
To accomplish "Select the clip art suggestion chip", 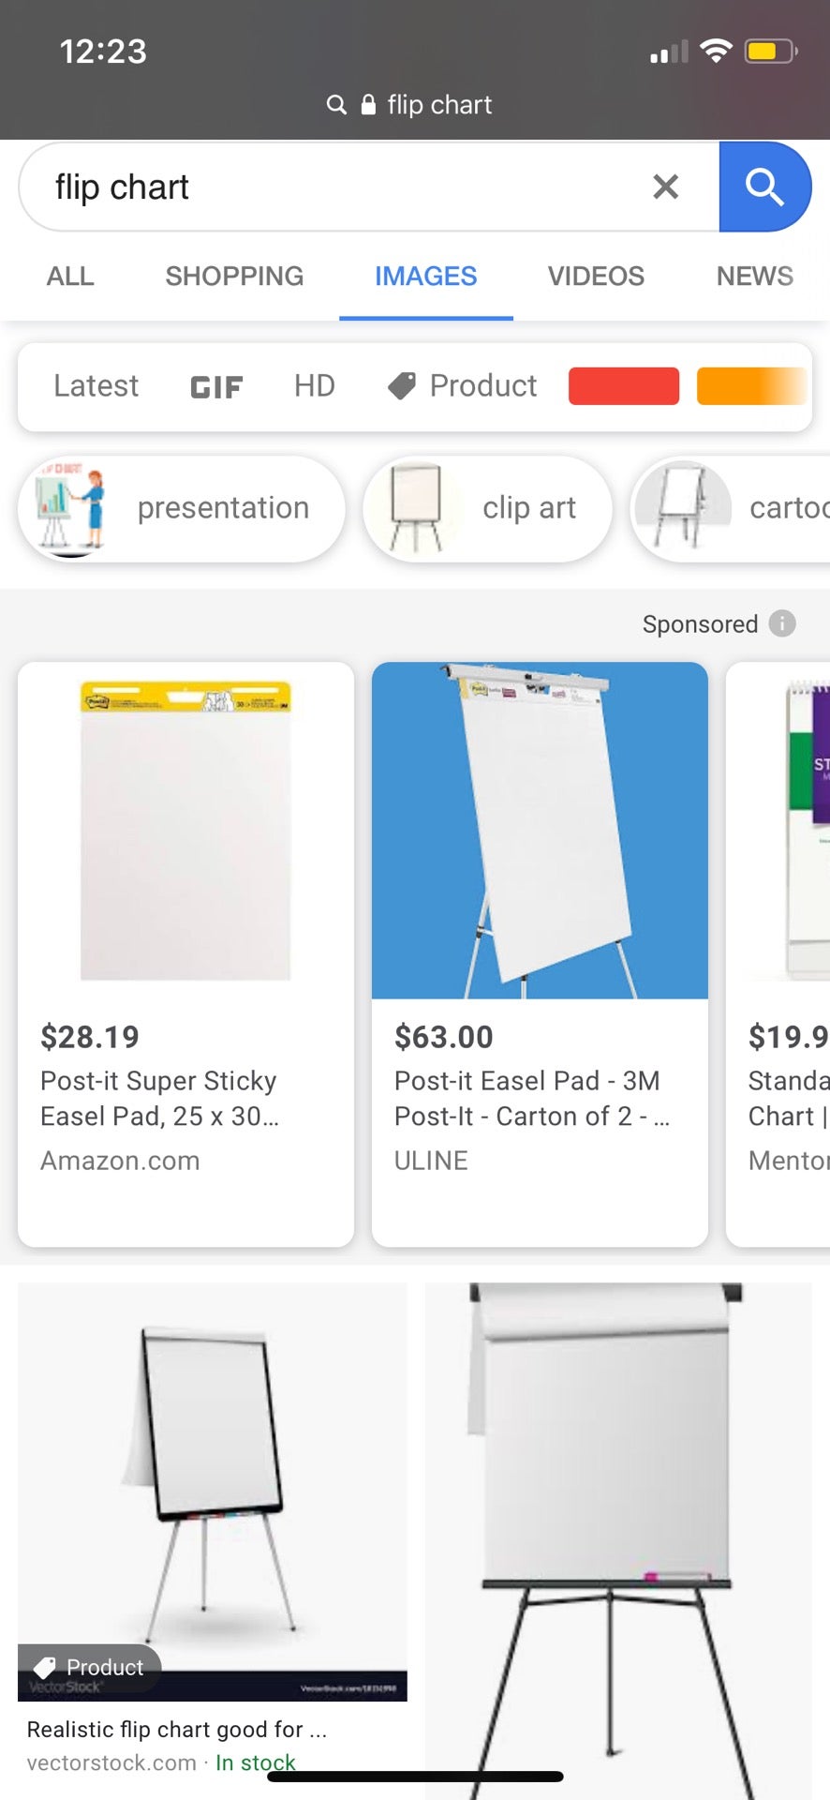I will point(487,508).
